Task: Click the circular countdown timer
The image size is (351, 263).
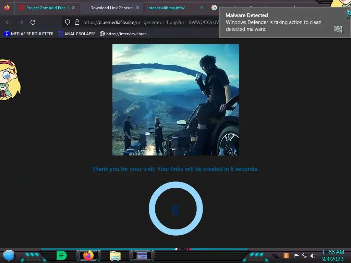Action: point(176,209)
